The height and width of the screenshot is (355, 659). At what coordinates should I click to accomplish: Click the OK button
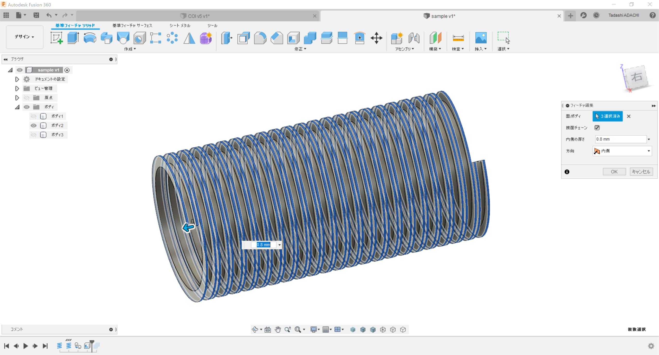(614, 172)
